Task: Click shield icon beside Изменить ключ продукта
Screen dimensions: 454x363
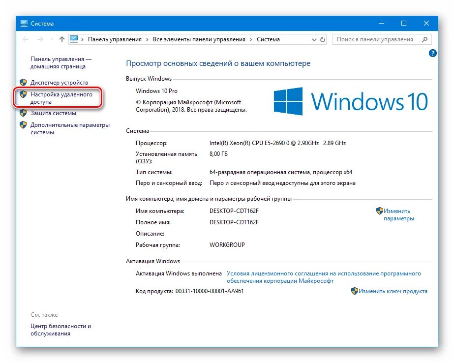Action: click(355, 291)
